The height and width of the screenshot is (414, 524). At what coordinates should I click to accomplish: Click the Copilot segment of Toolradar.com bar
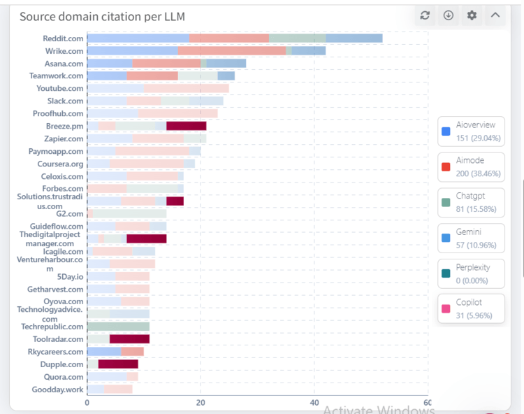[129, 339]
